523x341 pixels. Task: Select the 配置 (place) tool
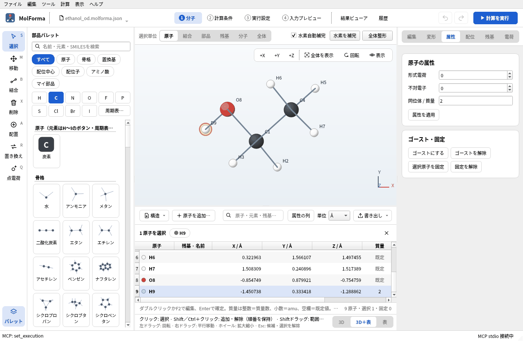14,129
